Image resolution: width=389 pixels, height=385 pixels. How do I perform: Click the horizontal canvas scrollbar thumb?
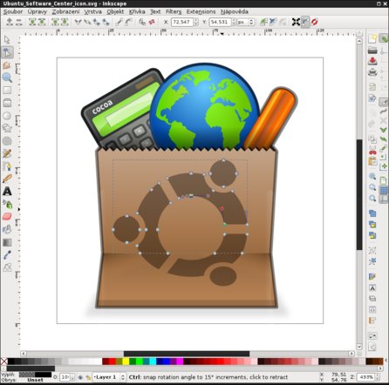(x=187, y=354)
